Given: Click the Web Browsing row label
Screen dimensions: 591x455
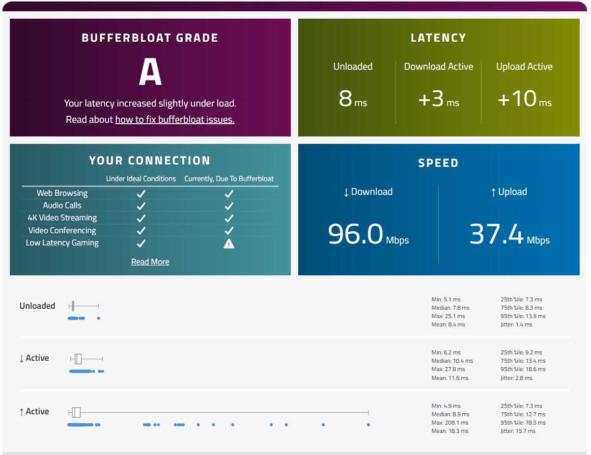Looking at the screenshot, I should (62, 193).
